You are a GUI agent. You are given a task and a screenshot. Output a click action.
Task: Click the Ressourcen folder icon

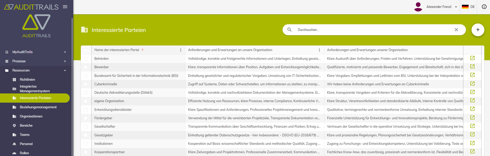click(7, 70)
